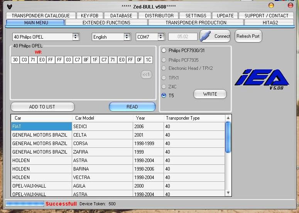Select the HOLDEN VECTRA row
299x213 pixels.
118,177
